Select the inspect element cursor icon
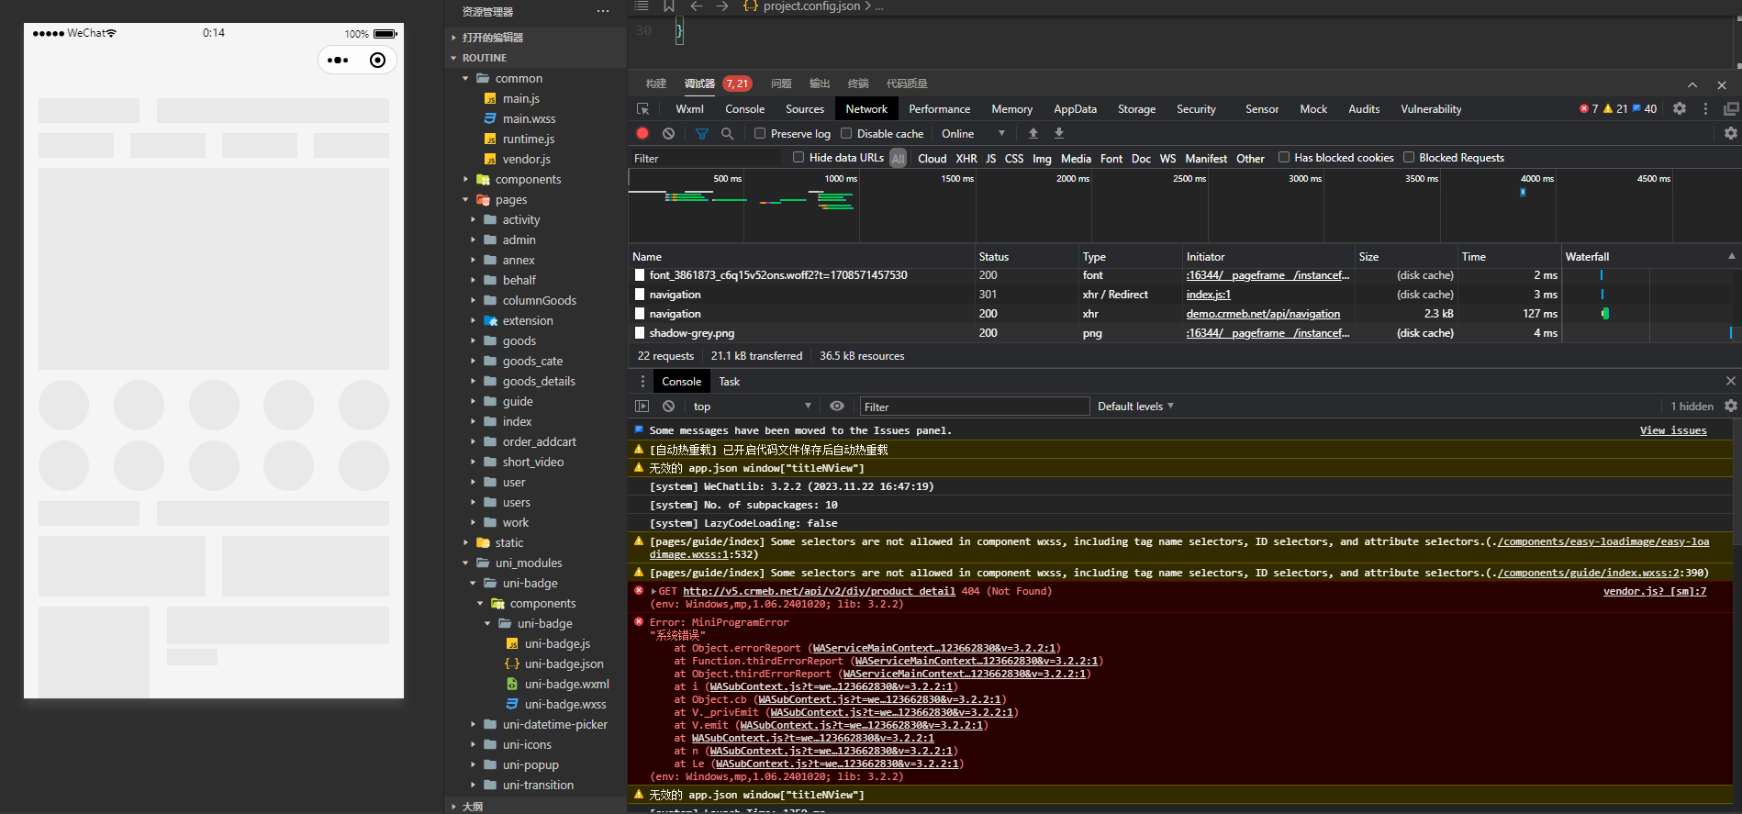Image resolution: width=1742 pixels, height=814 pixels. [x=643, y=108]
